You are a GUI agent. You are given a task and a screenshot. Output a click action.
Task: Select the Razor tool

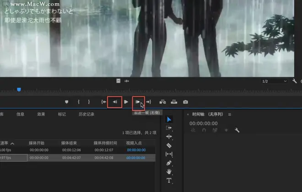point(169,145)
